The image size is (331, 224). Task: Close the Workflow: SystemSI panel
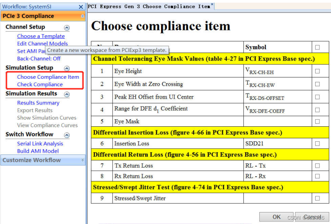pyautogui.click(x=81, y=7)
